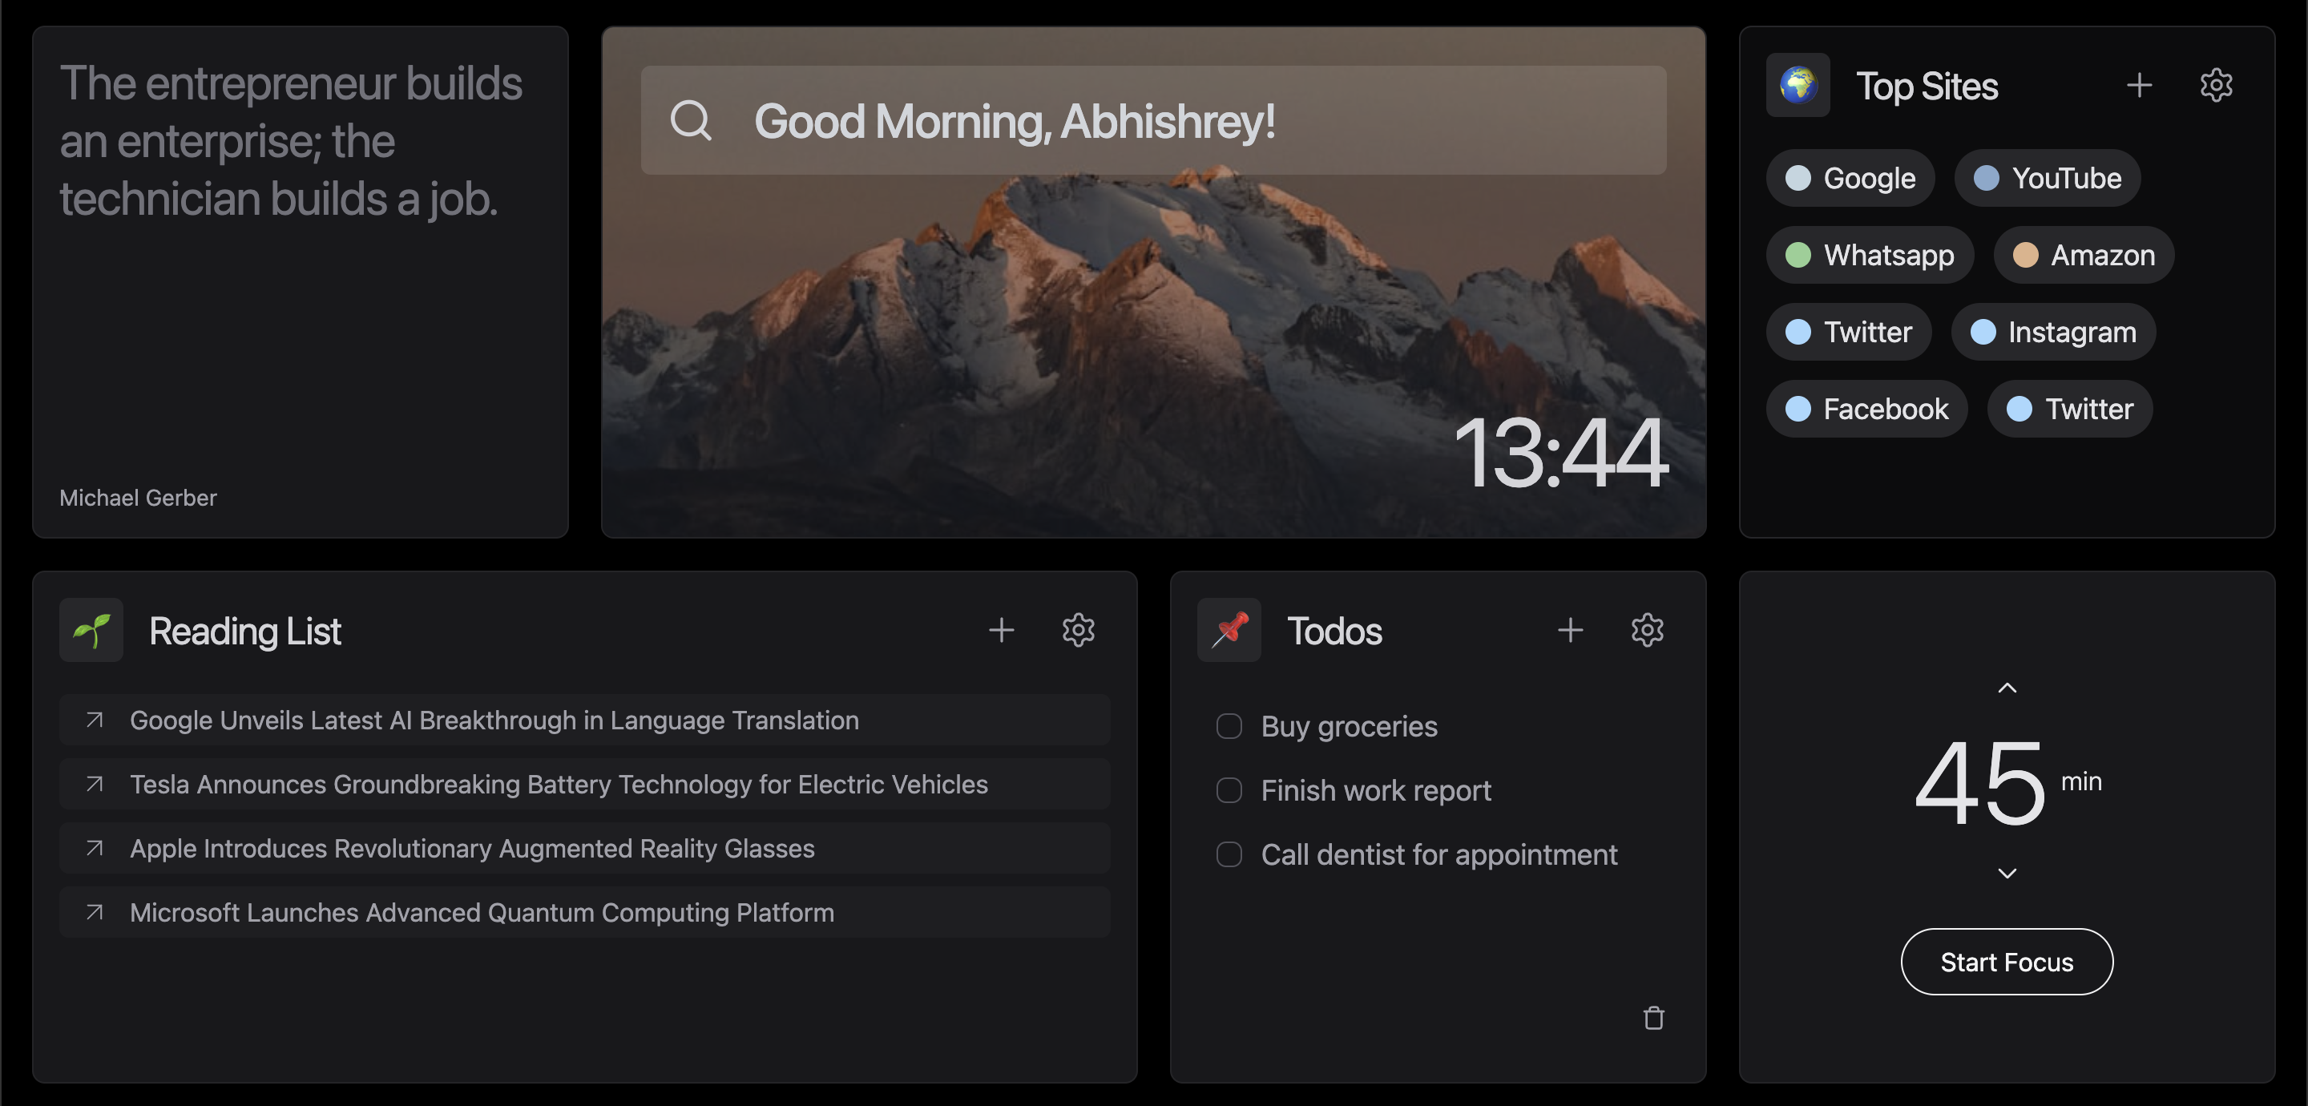
Task: Decrease focus minutes with down chevron
Action: [2007, 873]
